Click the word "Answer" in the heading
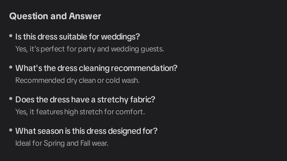 (x=85, y=16)
